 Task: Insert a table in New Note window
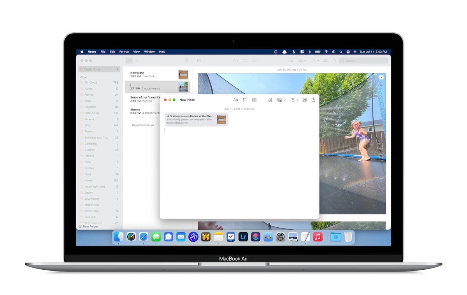click(x=254, y=100)
